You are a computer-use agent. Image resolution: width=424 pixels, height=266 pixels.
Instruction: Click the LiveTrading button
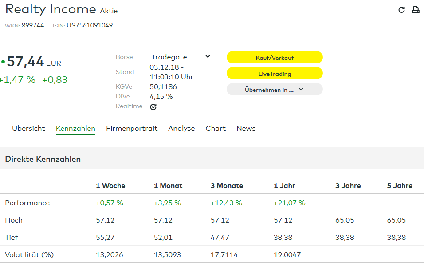pos(275,74)
